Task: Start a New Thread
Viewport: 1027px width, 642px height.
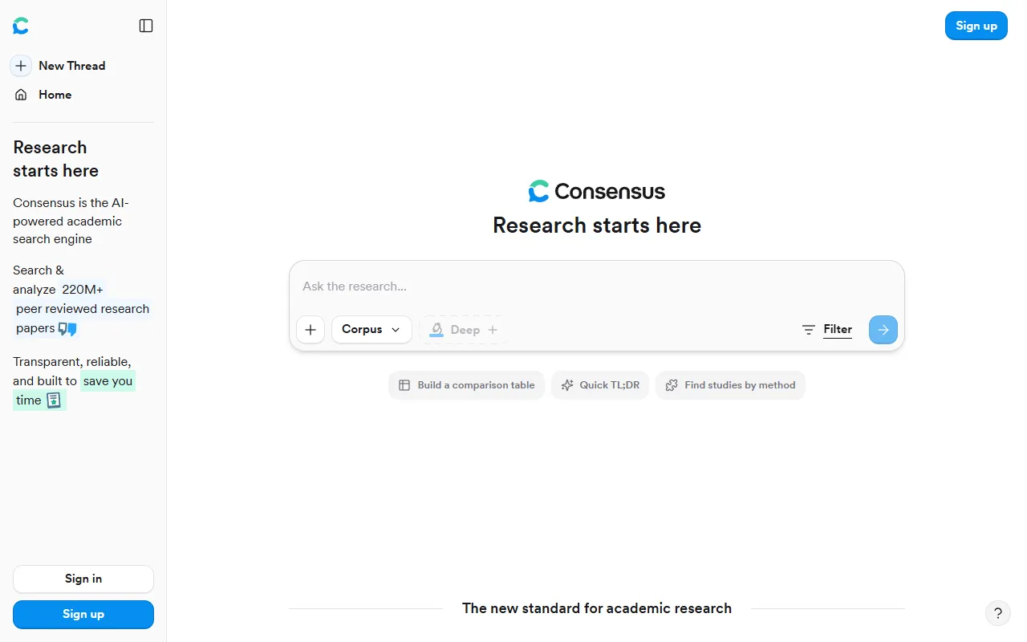Action: pyautogui.click(x=59, y=66)
